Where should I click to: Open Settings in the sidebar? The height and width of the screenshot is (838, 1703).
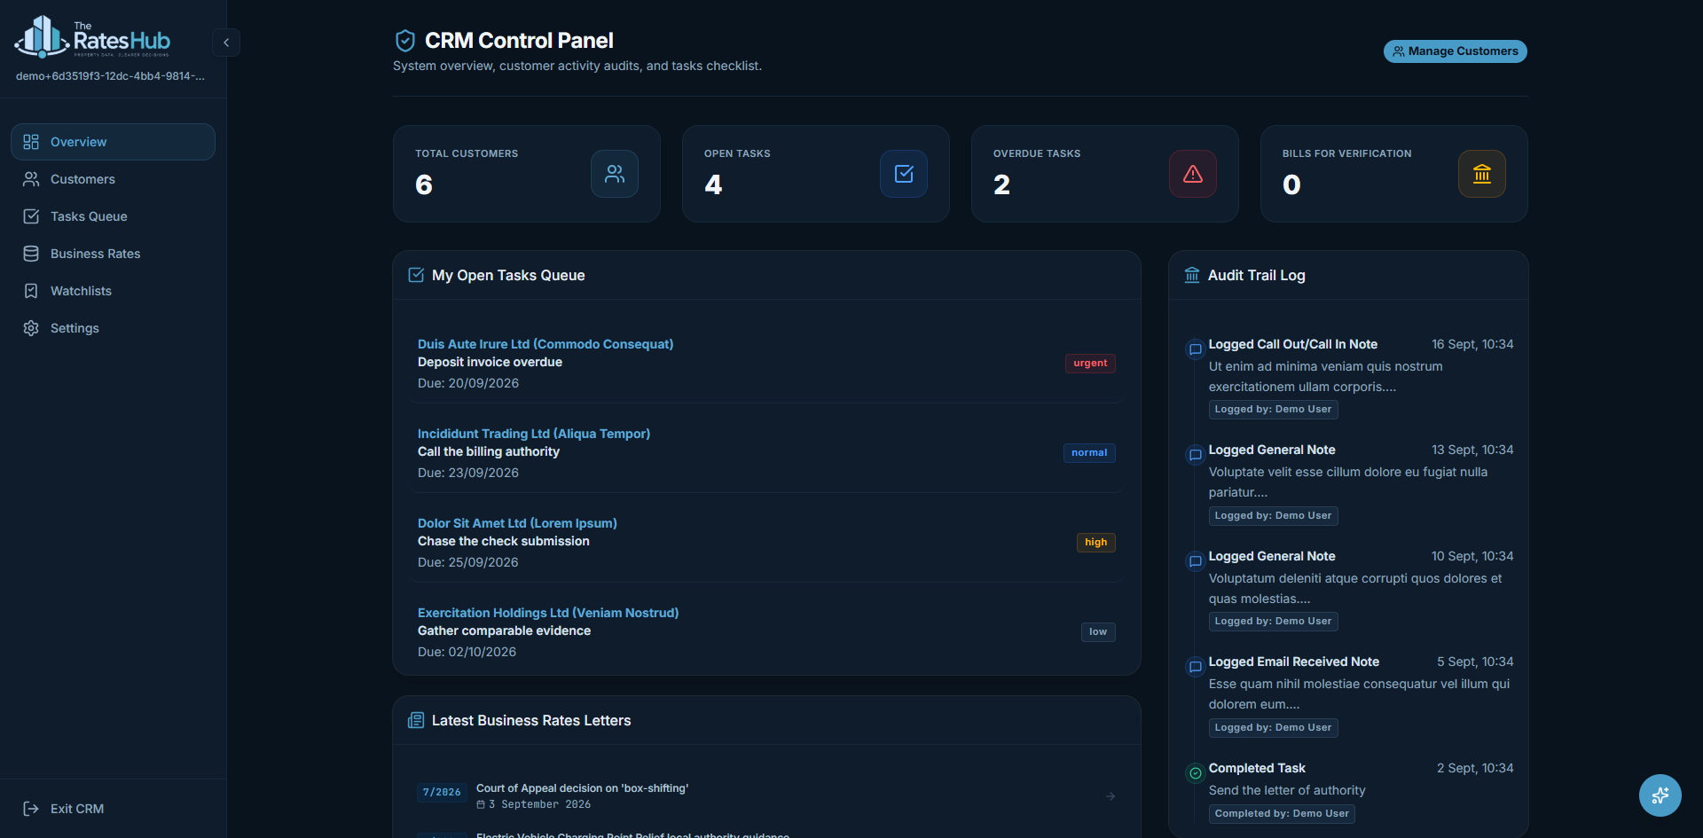point(113,328)
